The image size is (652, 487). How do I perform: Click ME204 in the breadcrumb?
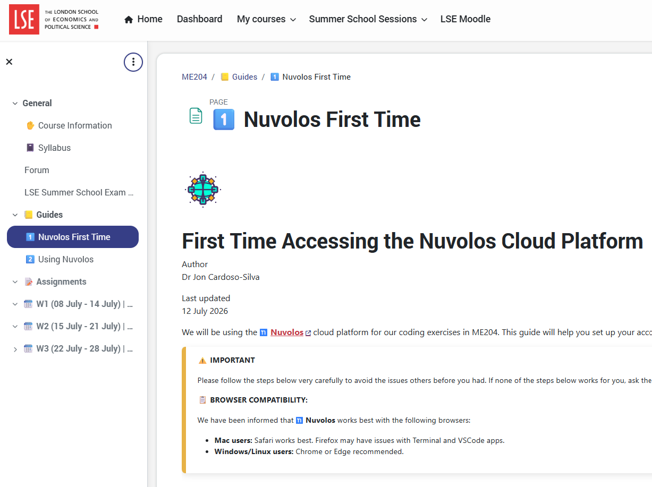[x=194, y=77]
